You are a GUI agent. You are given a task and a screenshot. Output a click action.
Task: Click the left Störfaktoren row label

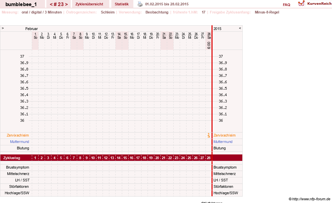[x=19, y=186]
